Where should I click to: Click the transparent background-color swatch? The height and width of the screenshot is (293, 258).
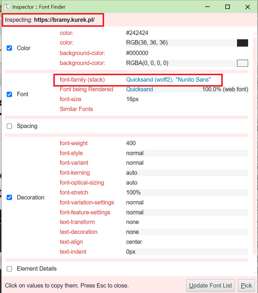(242, 63)
